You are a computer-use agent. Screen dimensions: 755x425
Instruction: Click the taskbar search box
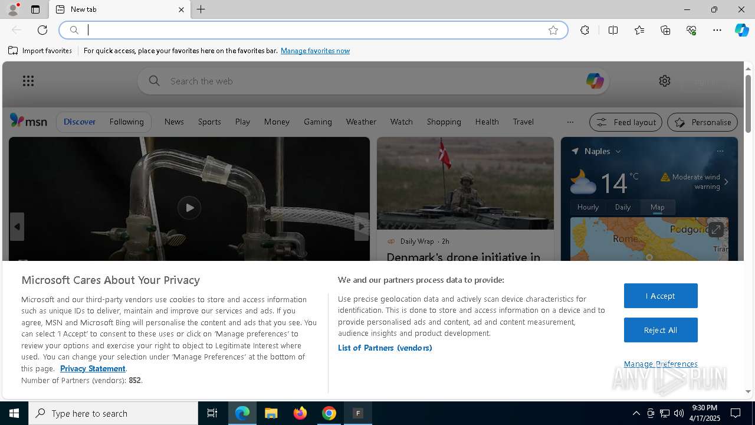(x=113, y=413)
